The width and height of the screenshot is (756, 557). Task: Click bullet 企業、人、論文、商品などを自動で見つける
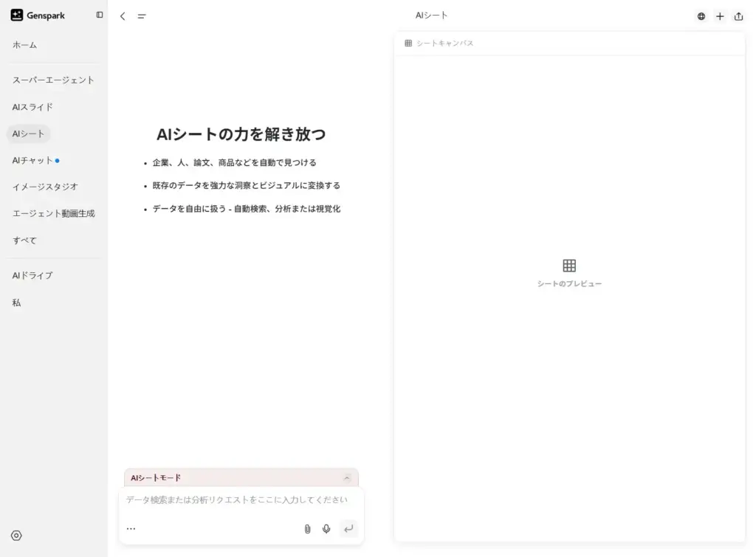234,163
